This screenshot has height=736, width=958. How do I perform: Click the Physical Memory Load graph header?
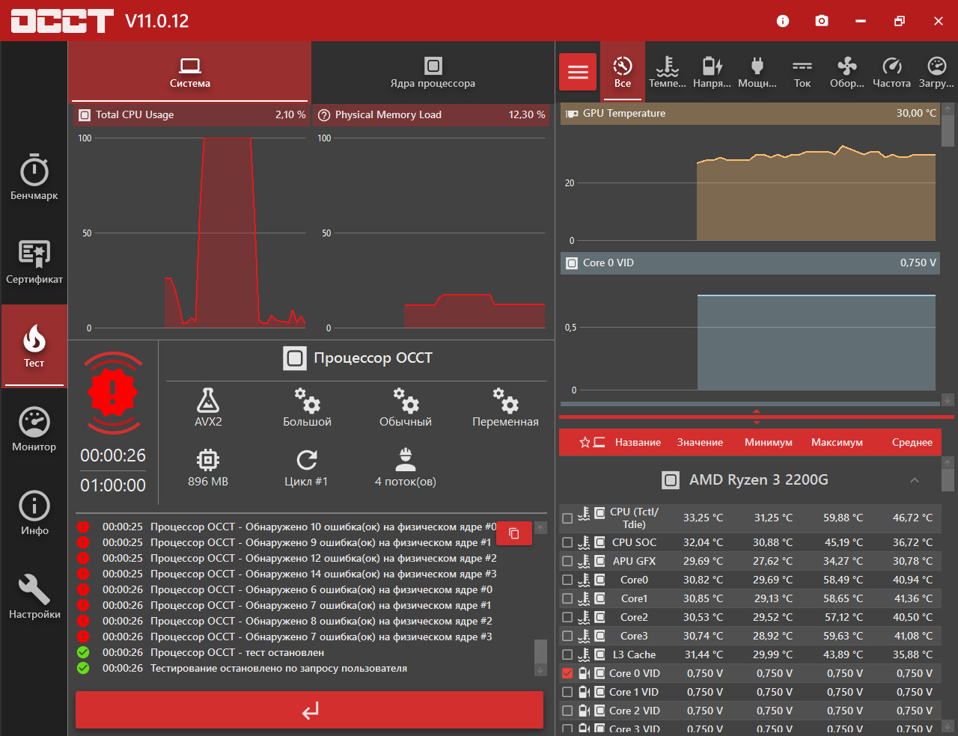(x=431, y=114)
